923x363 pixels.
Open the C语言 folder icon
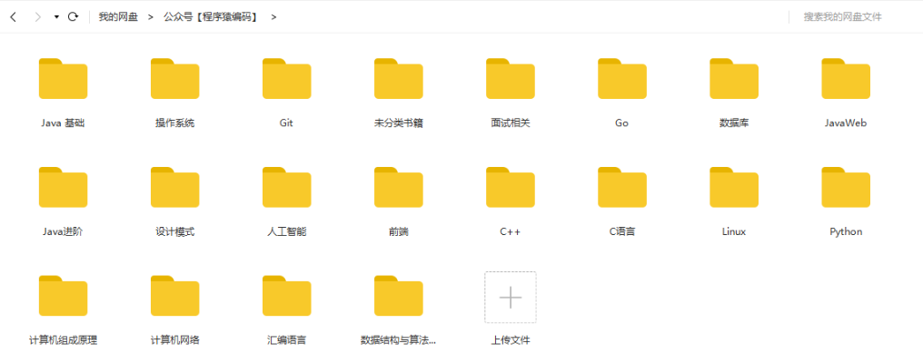622,187
